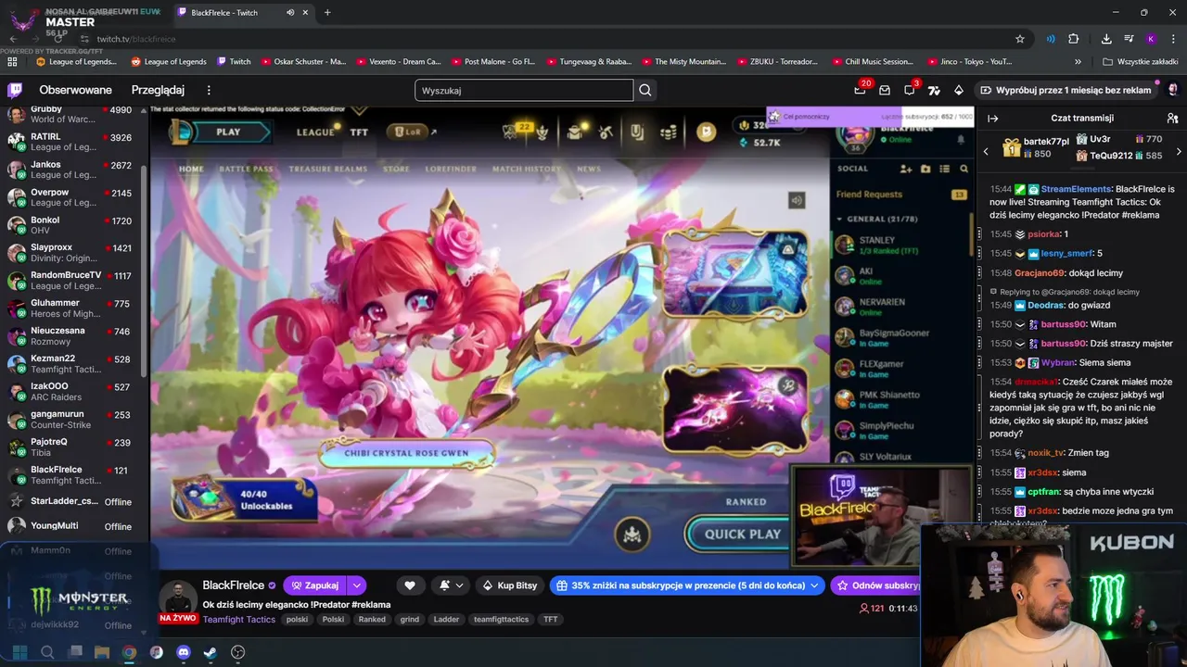The image size is (1187, 667).
Task: Show previous gift leaderboard entries
Action: click(x=986, y=152)
